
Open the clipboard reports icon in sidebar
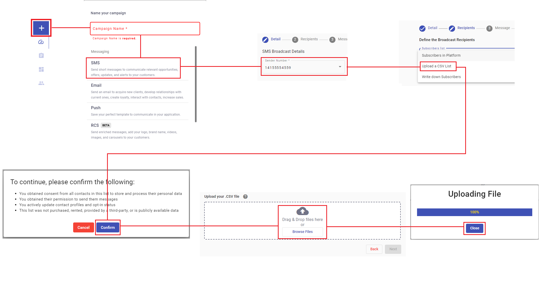point(41,56)
